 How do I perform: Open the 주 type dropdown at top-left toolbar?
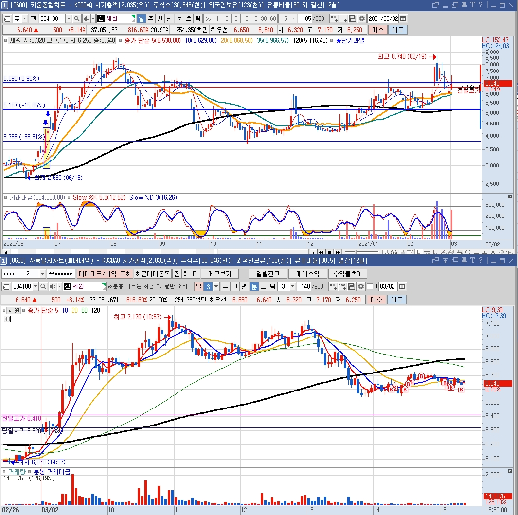pyautogui.click(x=24, y=18)
